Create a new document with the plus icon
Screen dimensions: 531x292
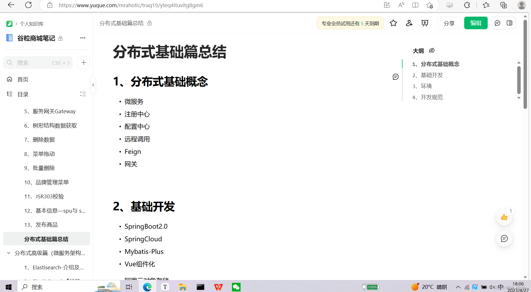(x=83, y=62)
